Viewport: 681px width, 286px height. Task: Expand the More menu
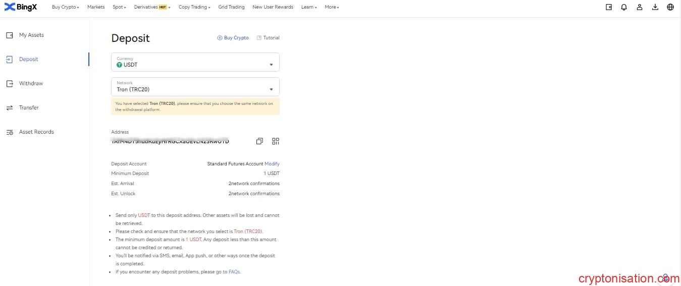pyautogui.click(x=332, y=7)
